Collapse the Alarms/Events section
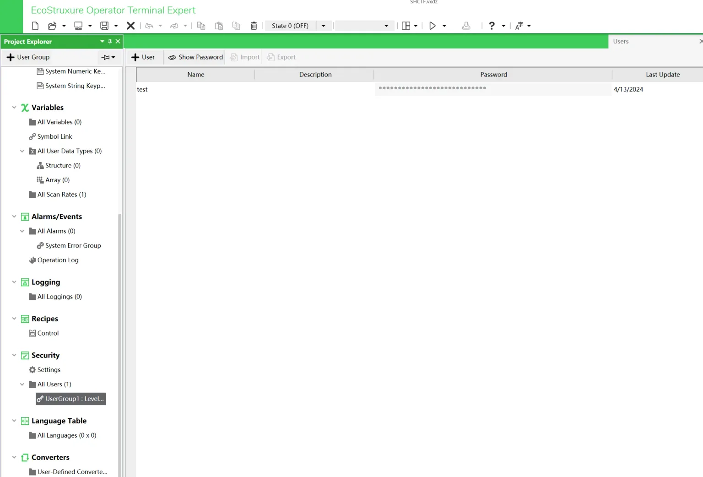 [x=14, y=217]
